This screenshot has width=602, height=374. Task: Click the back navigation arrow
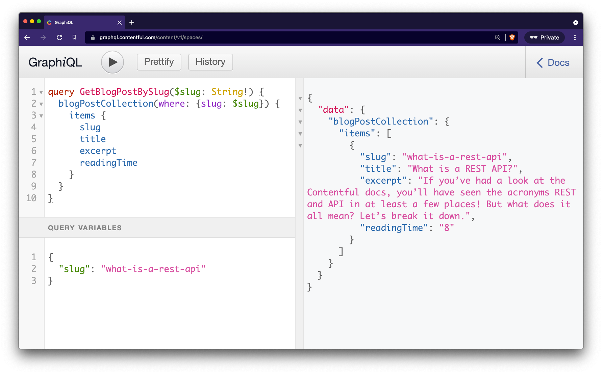pyautogui.click(x=27, y=37)
